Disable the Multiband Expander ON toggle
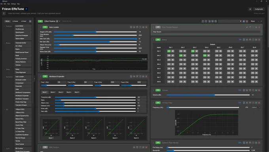Viewport: 269px width, 152px height. (45, 77)
